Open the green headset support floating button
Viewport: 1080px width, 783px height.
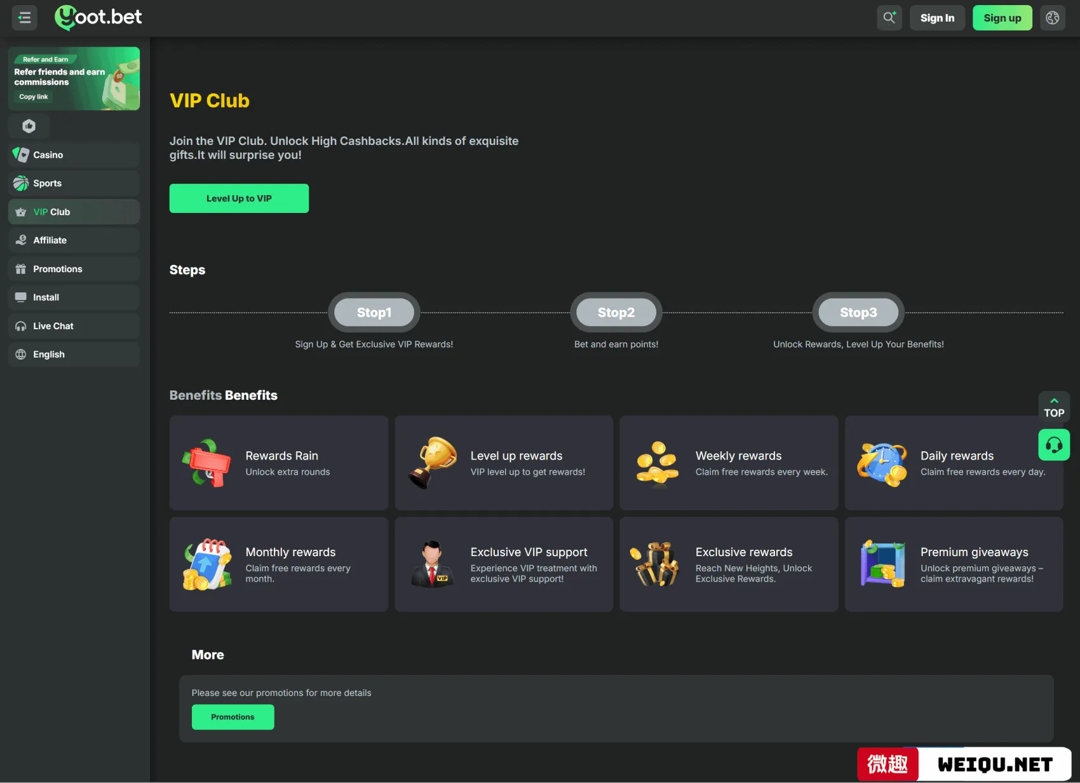tap(1054, 445)
